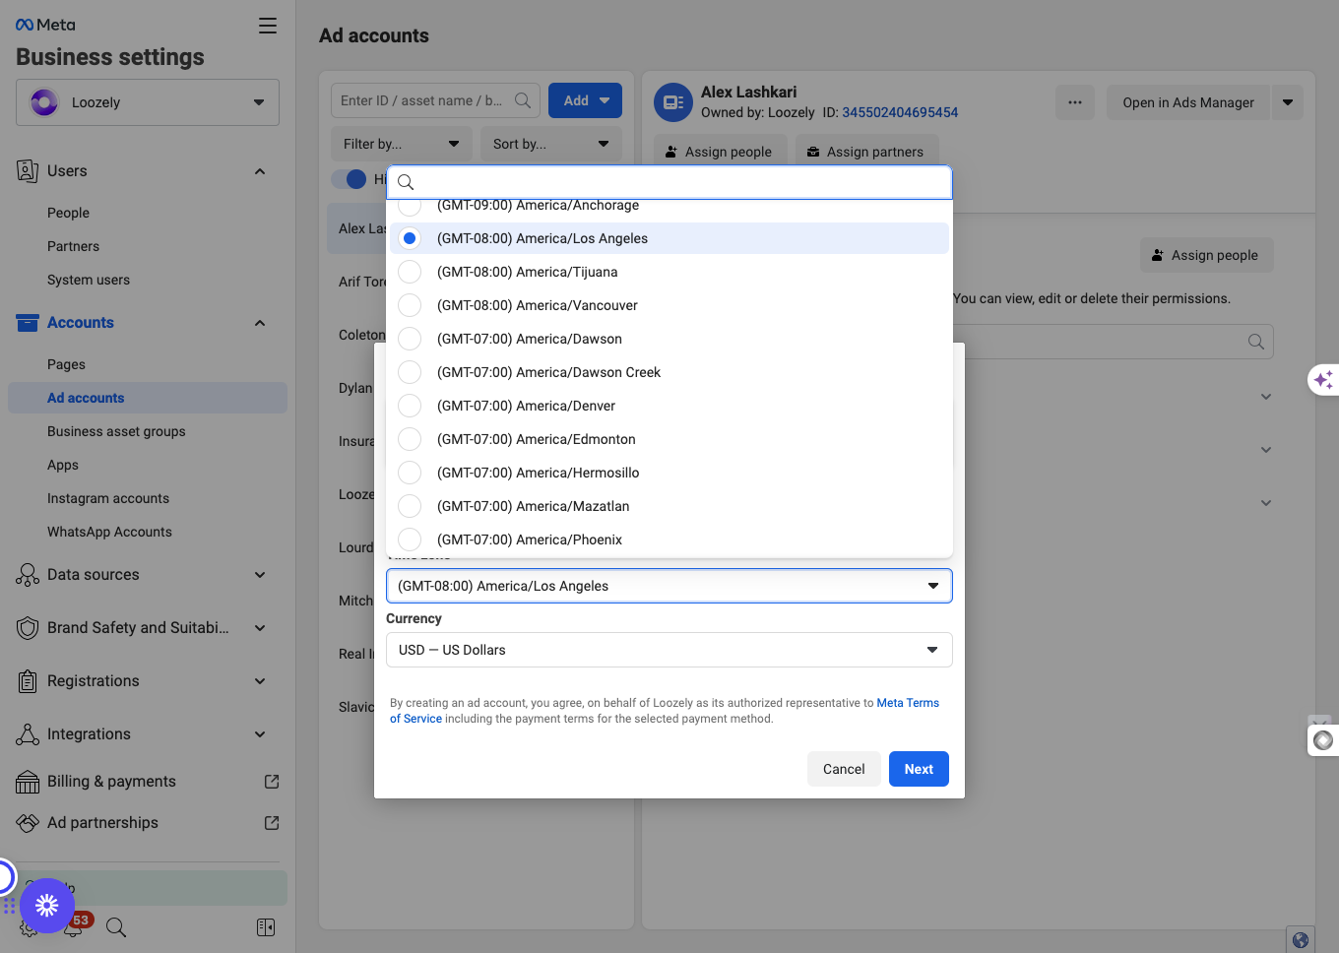Screen dimensions: 1339x953
Task: Collapse the Users section chevron
Action: tap(260, 171)
